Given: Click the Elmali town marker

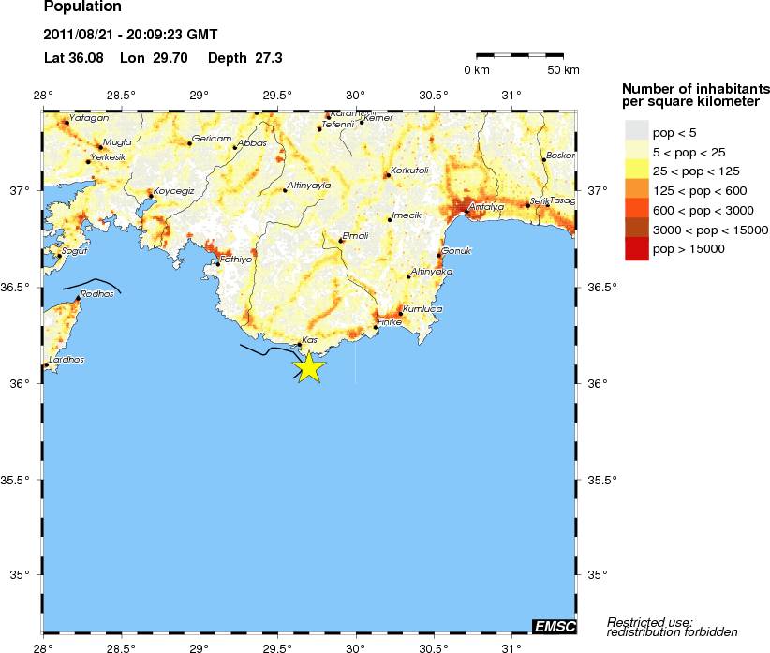Looking at the screenshot, I should click(x=341, y=241).
